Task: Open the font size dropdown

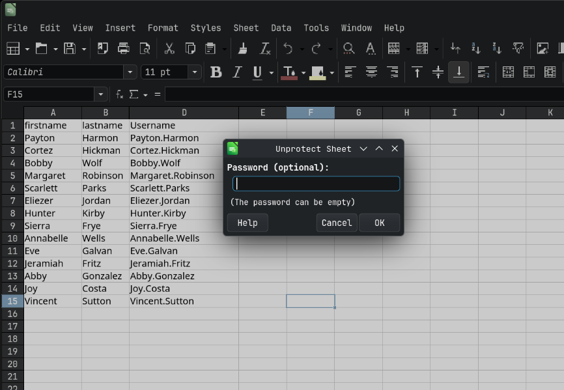Action: pos(194,72)
